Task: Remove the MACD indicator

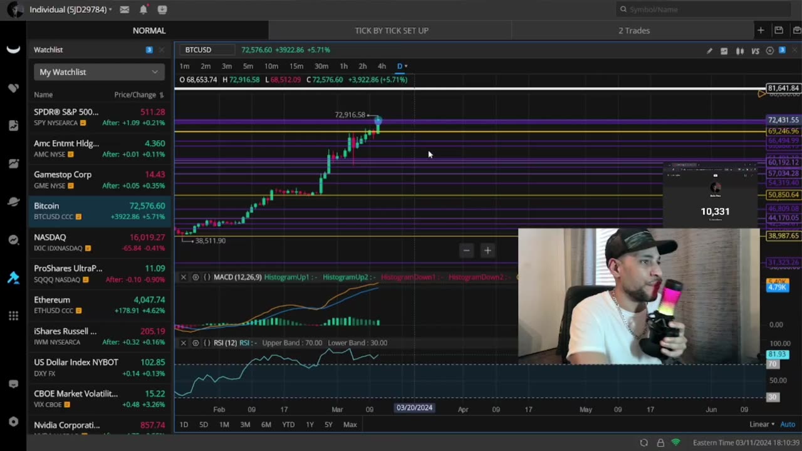Action: pyautogui.click(x=184, y=277)
